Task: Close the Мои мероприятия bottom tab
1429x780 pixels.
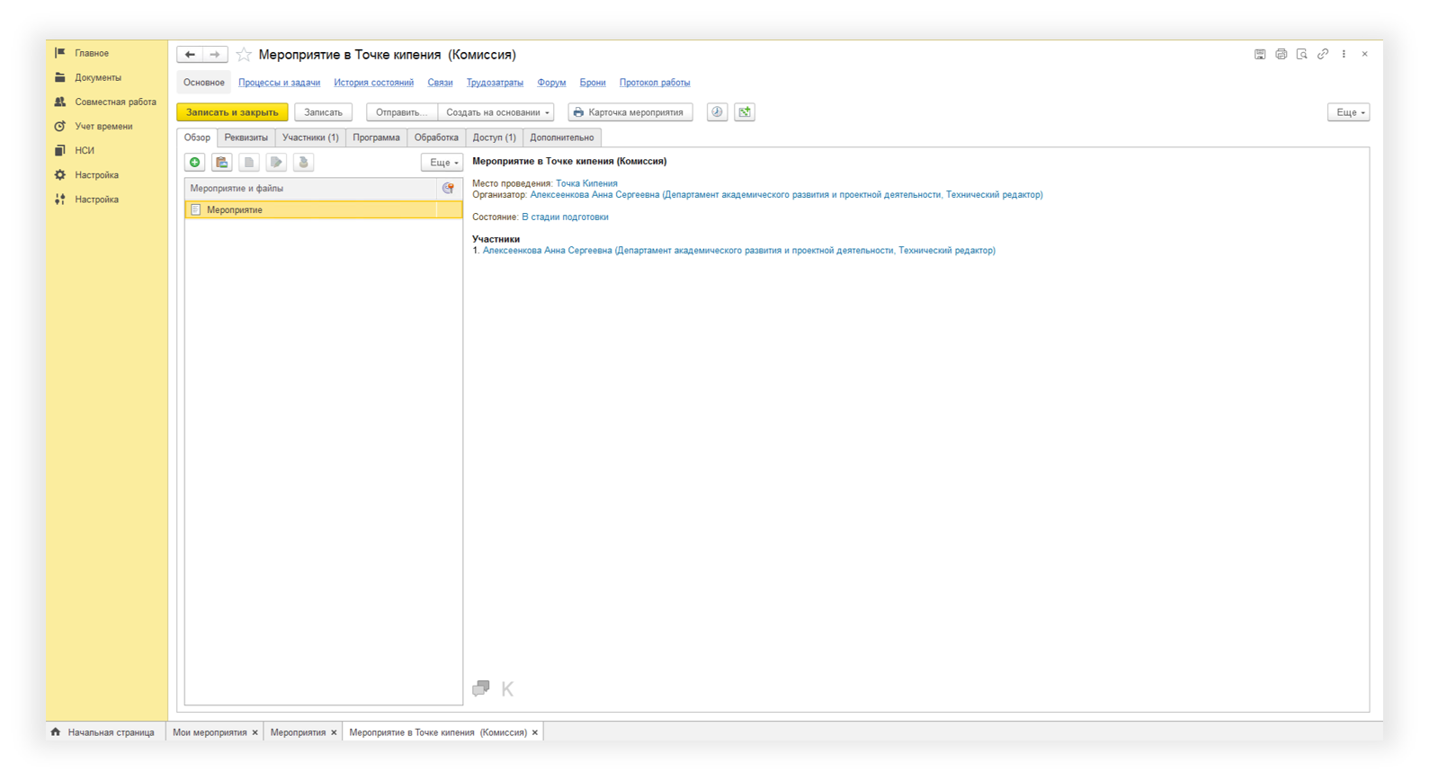Action: click(x=255, y=732)
